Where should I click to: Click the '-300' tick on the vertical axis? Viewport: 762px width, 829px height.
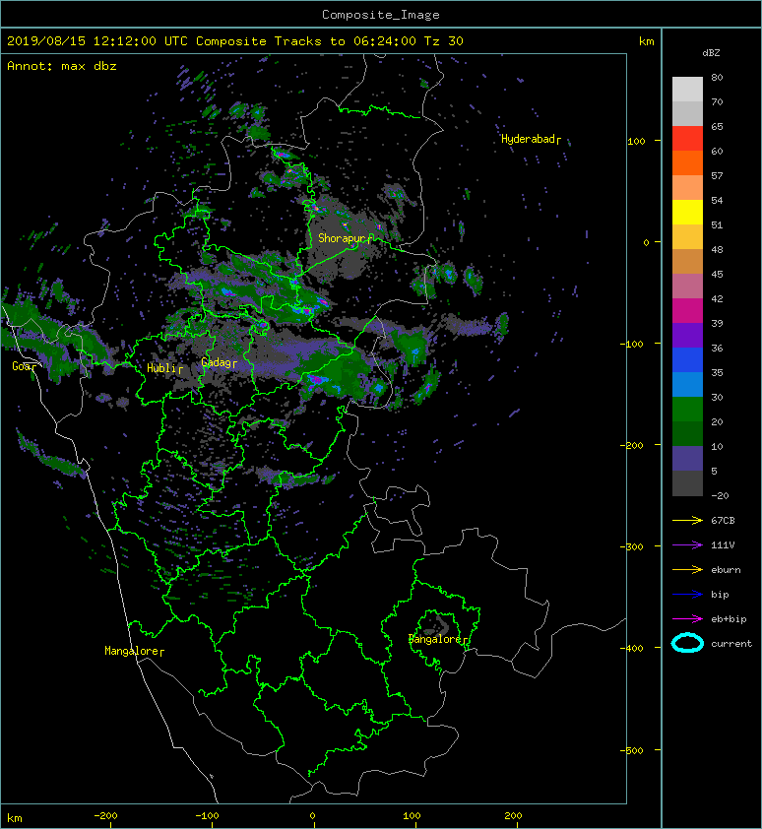tap(632, 546)
